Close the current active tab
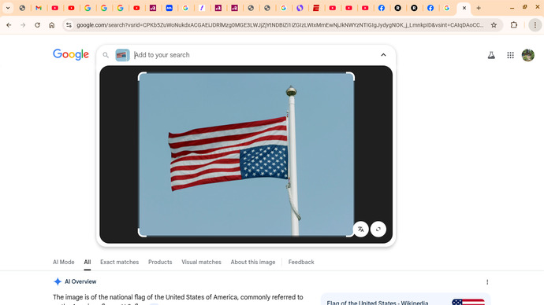544x305 pixels. tap(464, 8)
